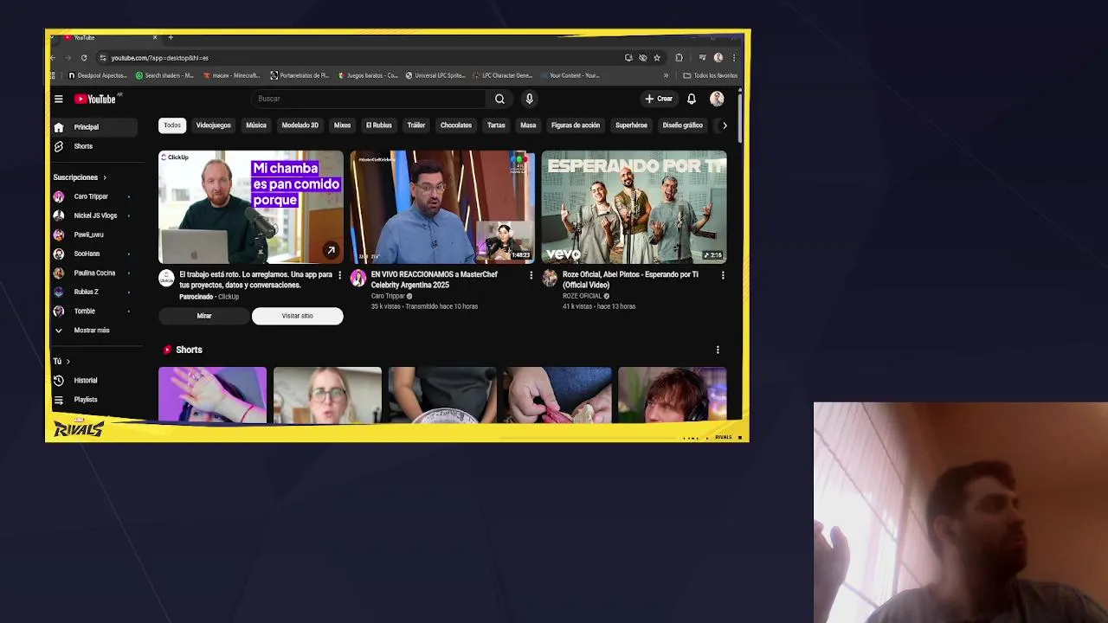
Task: Expand the Tú section
Action: coord(61,361)
